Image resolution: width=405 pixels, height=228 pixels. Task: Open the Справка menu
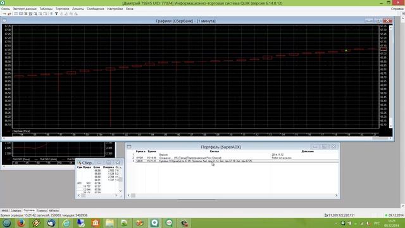[397, 9]
